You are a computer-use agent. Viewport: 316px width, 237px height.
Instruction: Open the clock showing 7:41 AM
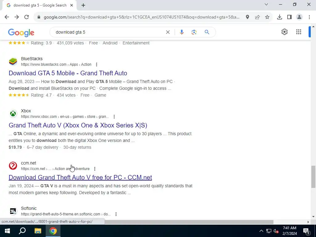click(x=289, y=231)
